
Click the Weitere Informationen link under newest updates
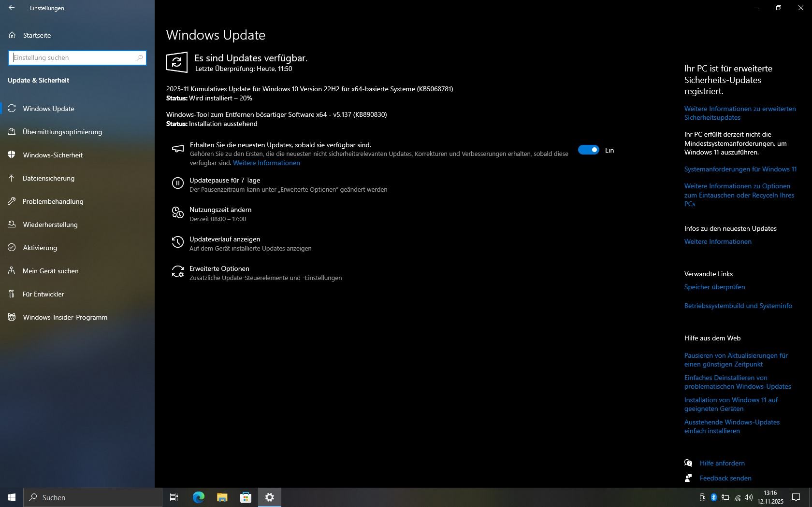pyautogui.click(x=266, y=163)
